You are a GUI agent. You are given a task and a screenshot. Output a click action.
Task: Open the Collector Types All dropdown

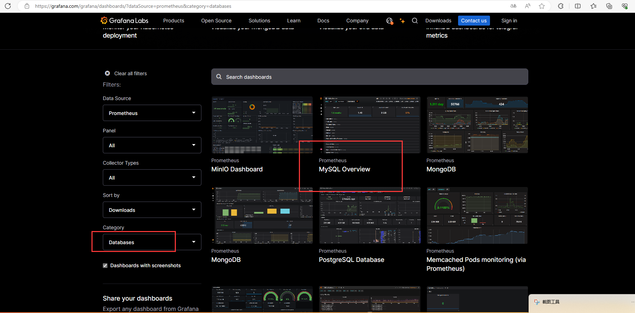point(152,177)
